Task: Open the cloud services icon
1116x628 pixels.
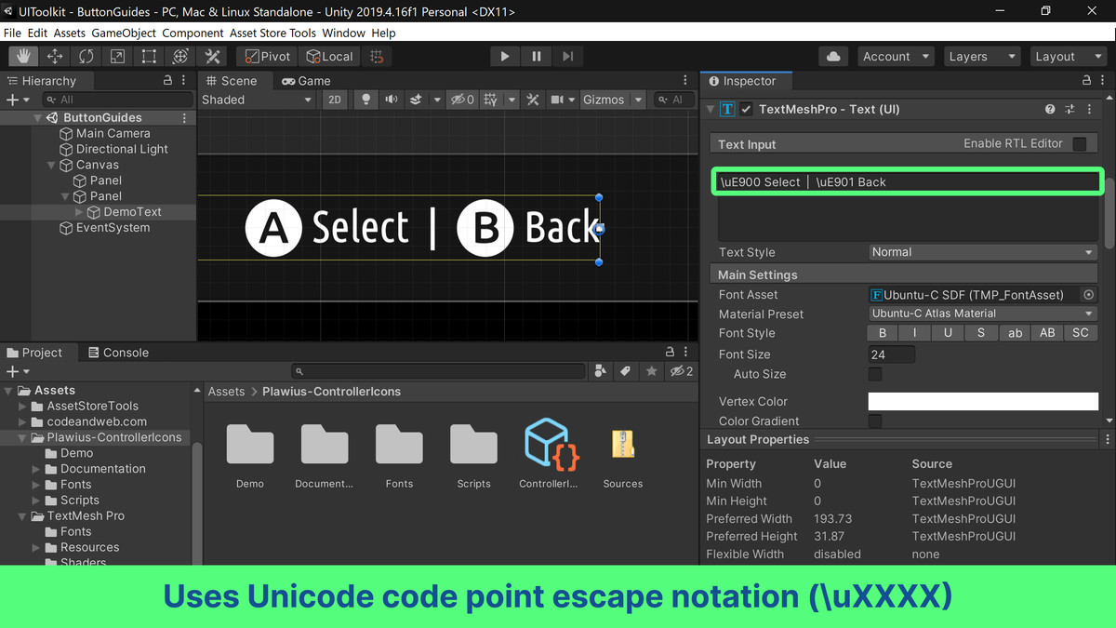Action: (833, 57)
